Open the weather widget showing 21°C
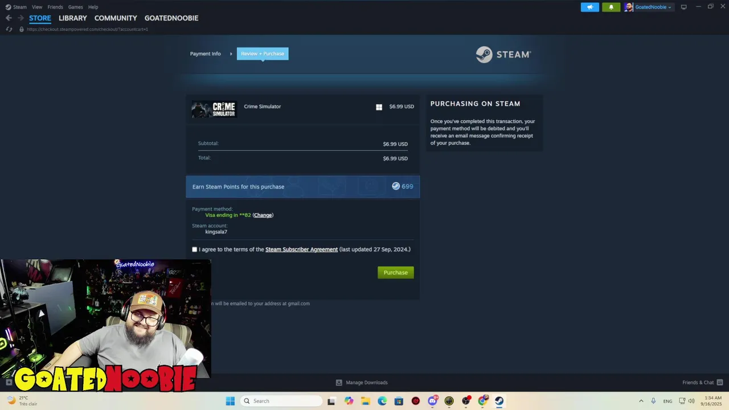This screenshot has height=410, width=729. point(22,401)
